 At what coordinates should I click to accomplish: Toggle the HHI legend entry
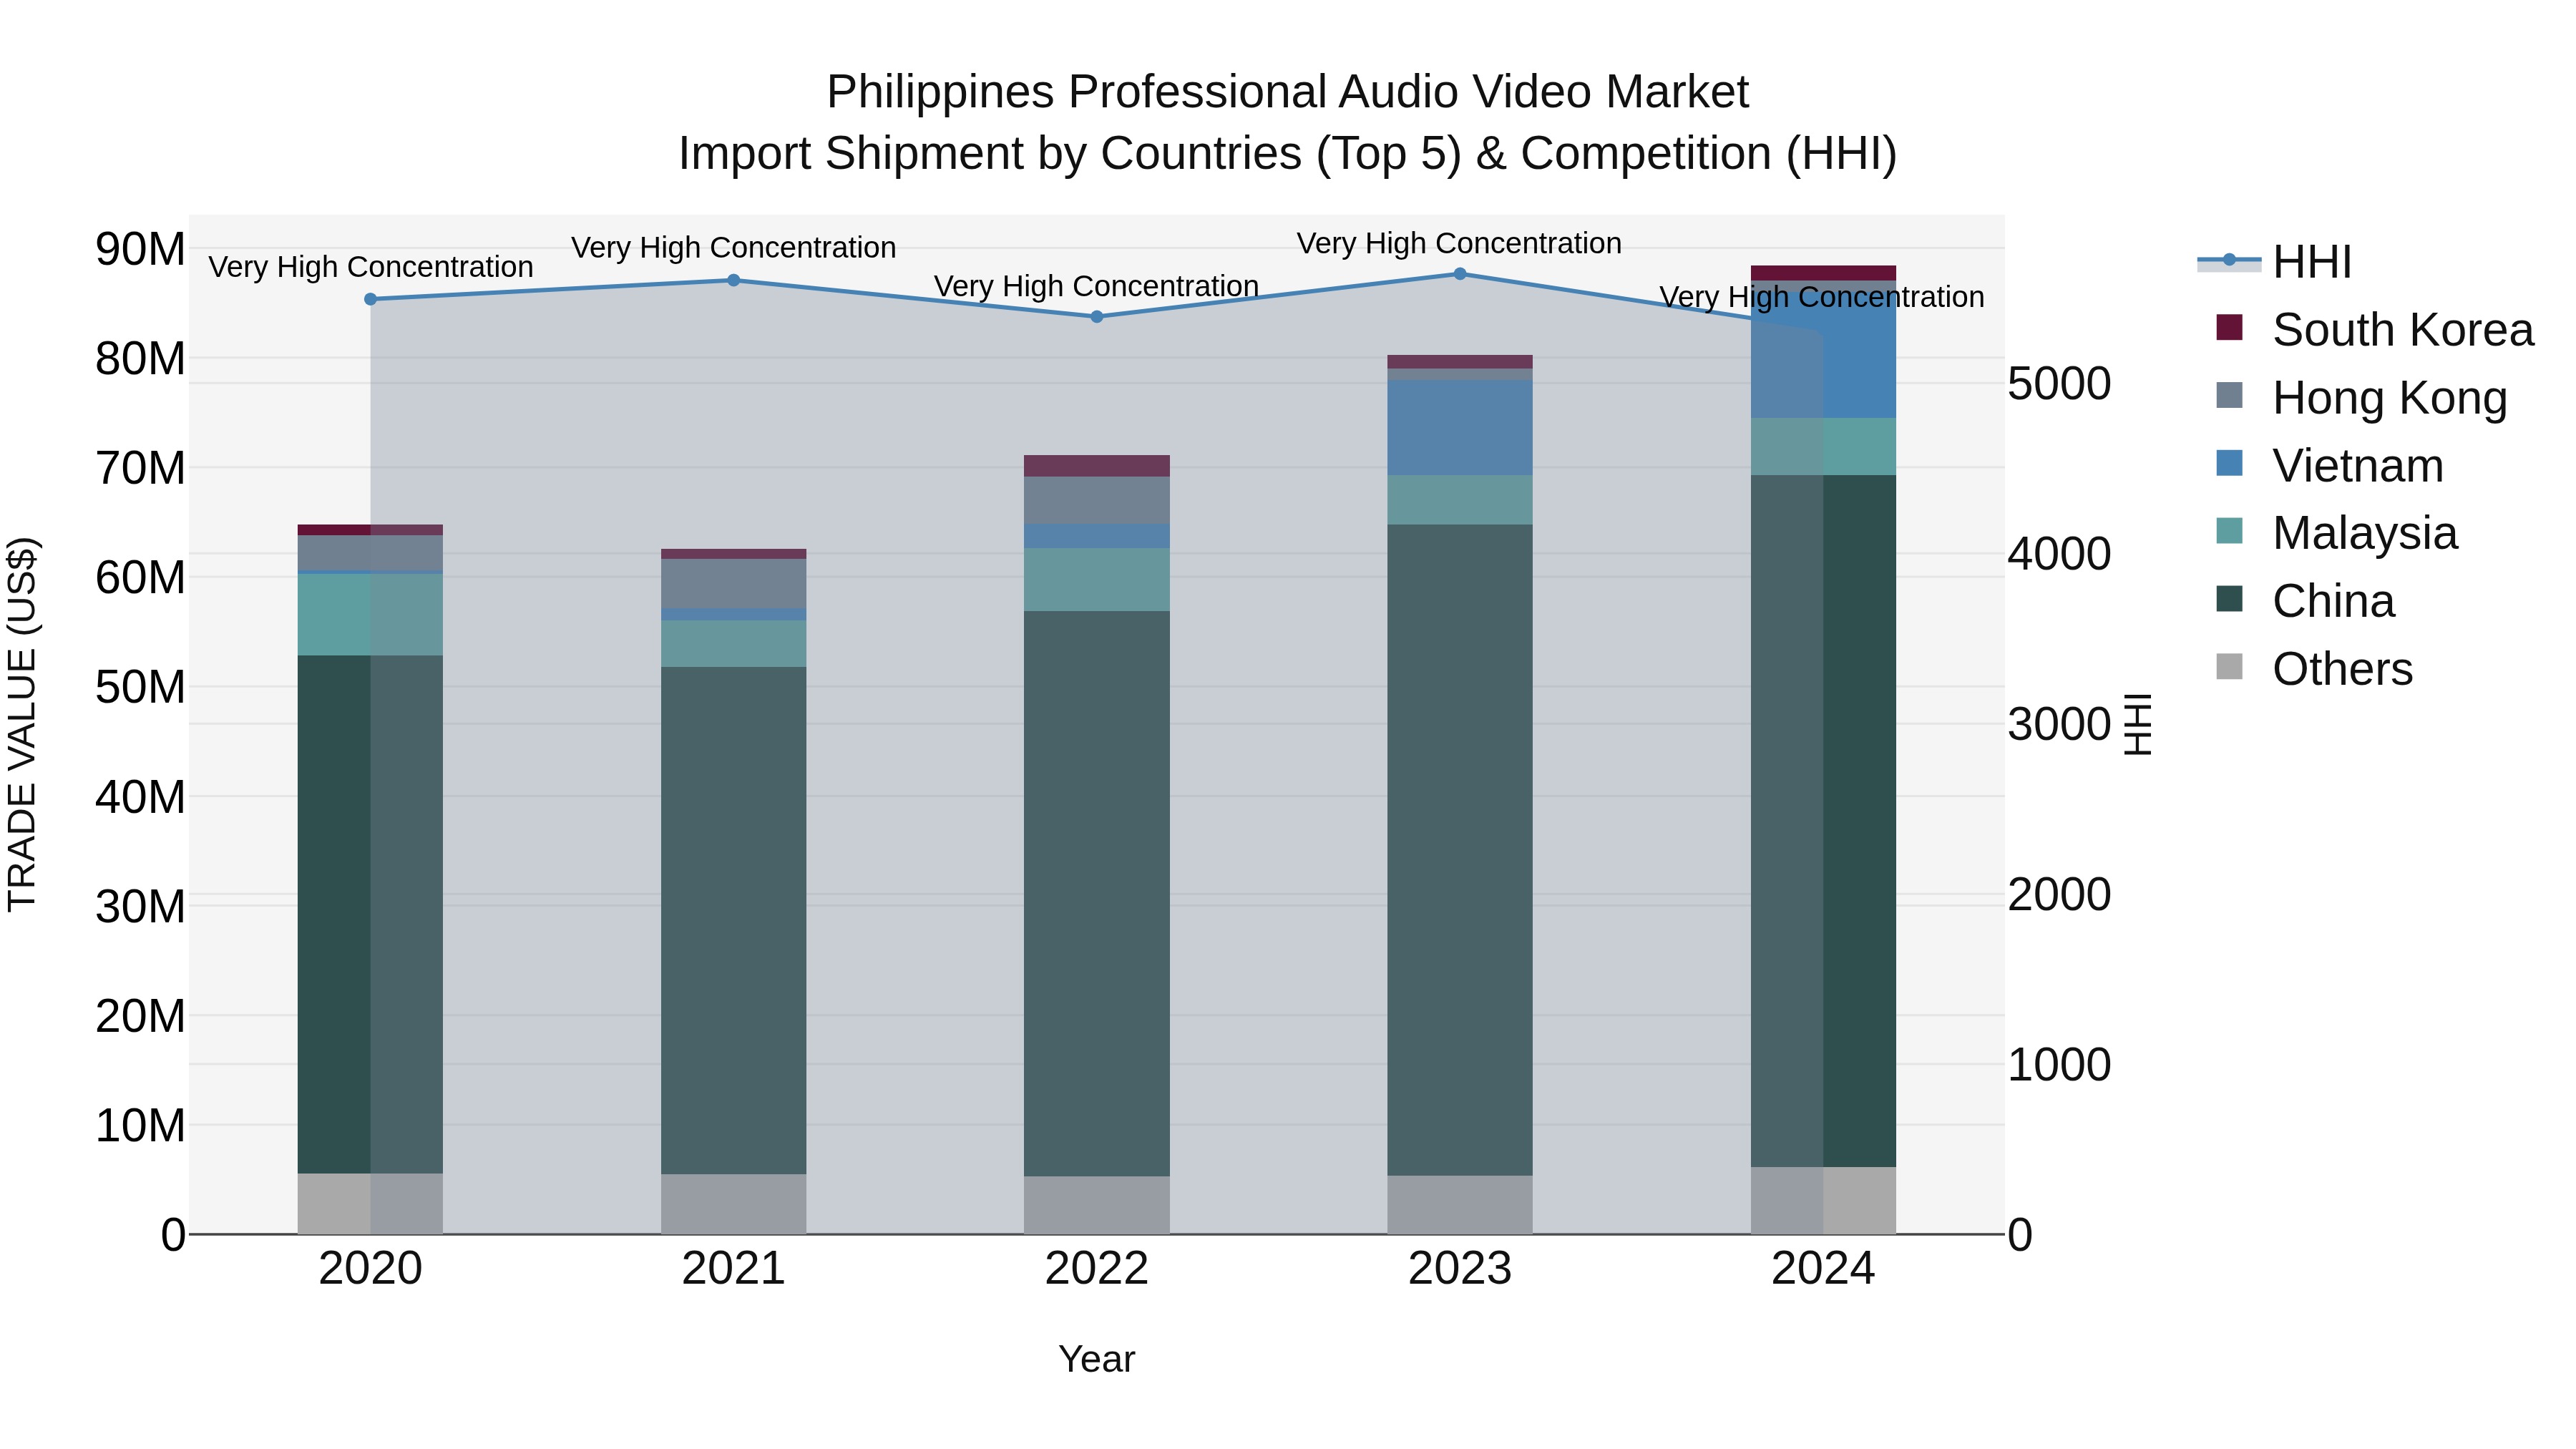click(x=2274, y=262)
